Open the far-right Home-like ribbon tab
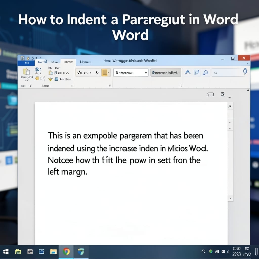259x259 pixels. [86, 62]
